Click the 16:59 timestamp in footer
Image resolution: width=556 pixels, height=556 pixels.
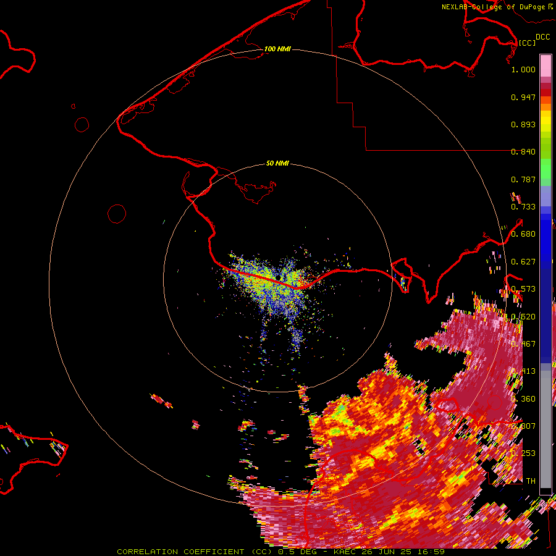point(431,552)
